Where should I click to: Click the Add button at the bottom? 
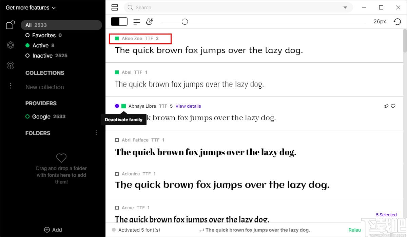point(53,230)
